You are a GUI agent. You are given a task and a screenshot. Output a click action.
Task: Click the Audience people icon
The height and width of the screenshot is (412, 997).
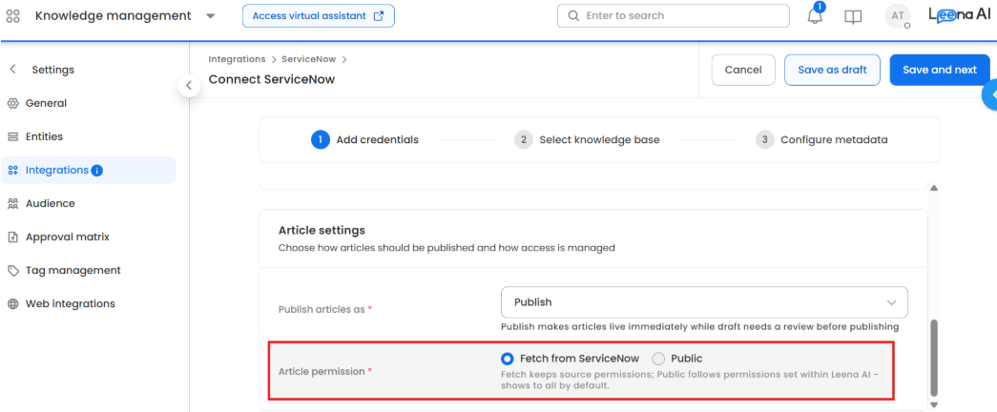point(12,203)
